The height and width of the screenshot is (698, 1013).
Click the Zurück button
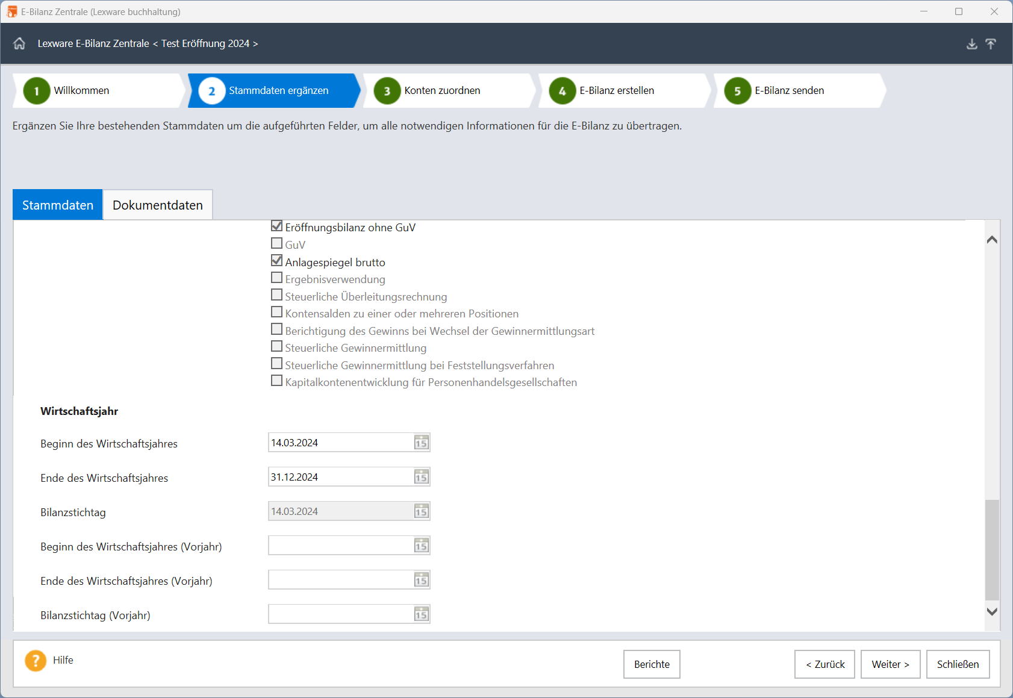[824, 664]
